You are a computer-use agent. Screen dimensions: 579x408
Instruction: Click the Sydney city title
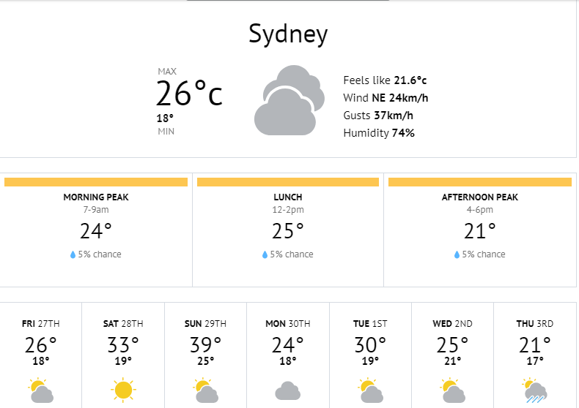[288, 34]
